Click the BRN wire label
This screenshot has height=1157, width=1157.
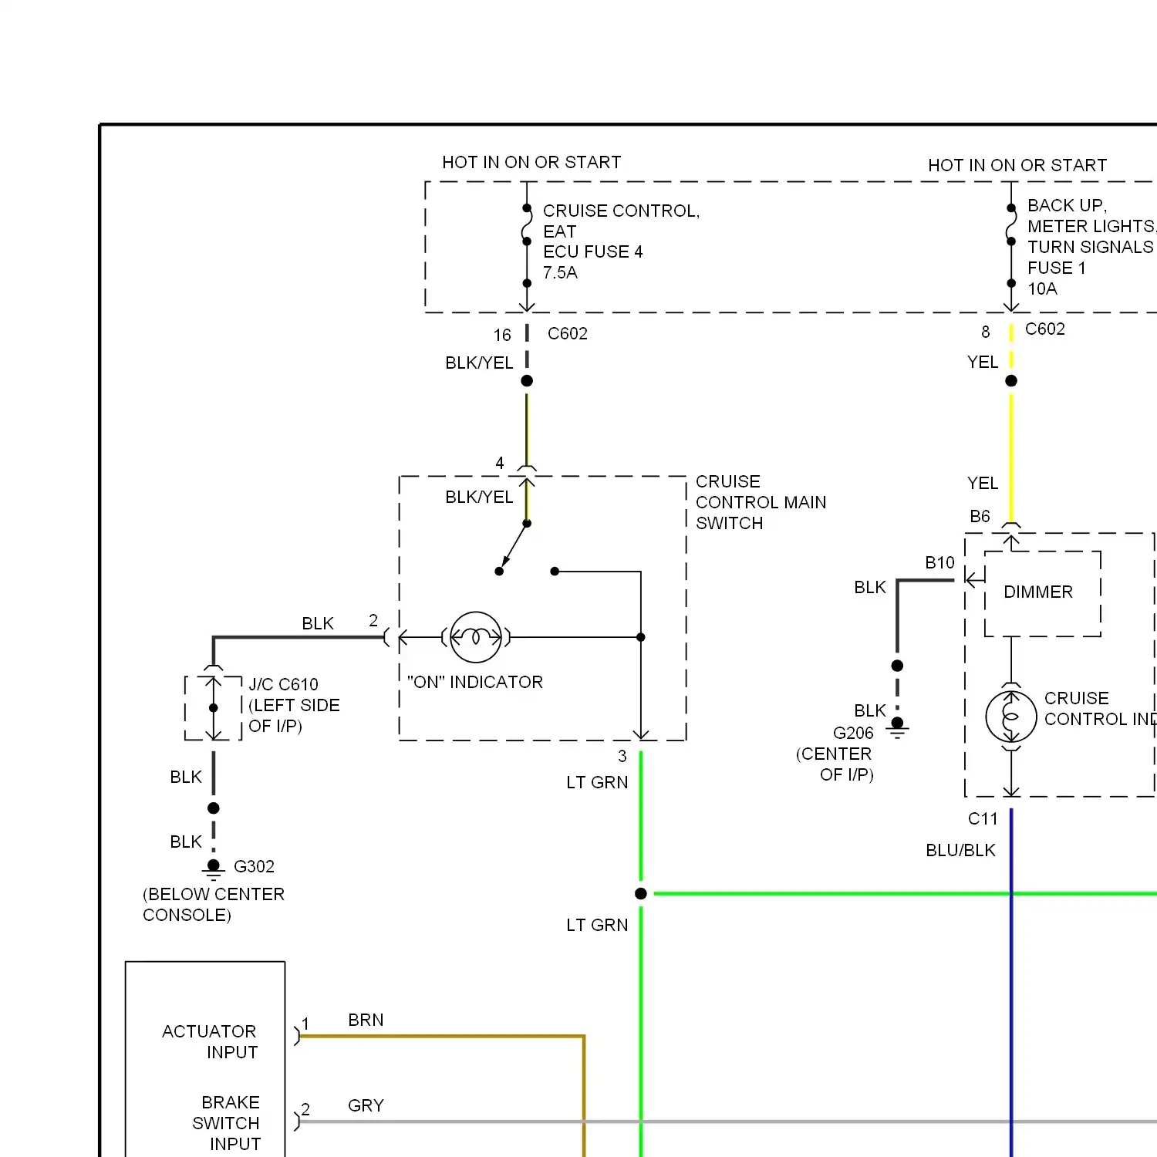tap(366, 1020)
